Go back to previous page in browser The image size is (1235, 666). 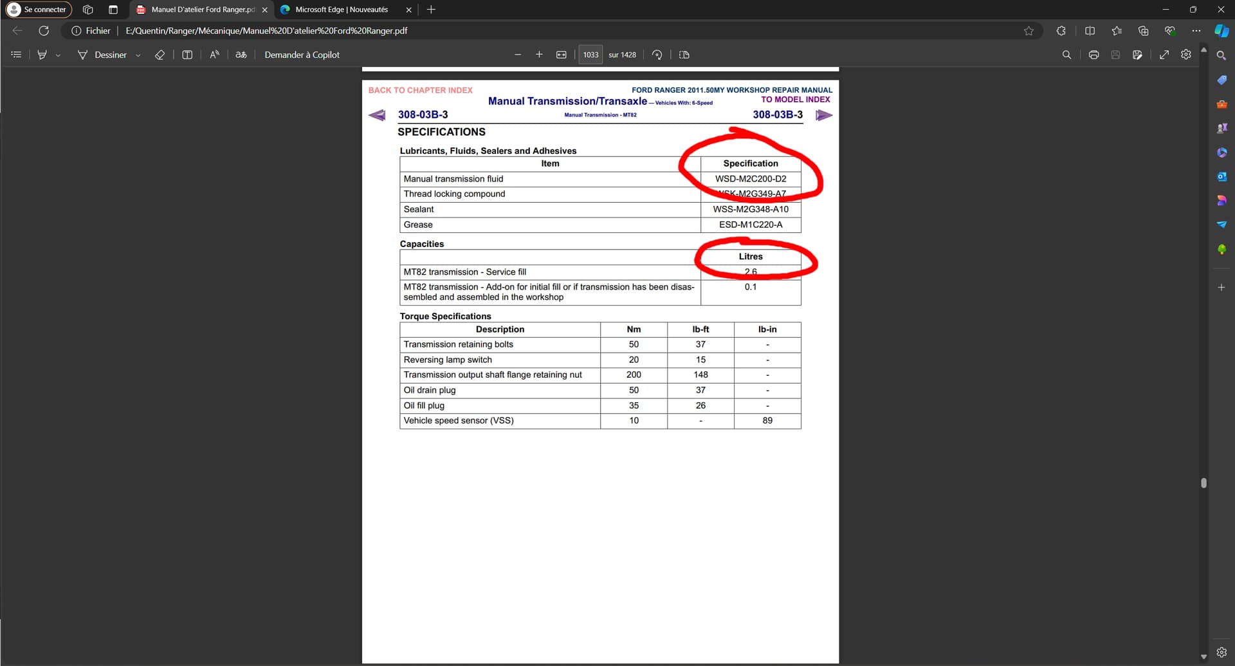pos(17,30)
